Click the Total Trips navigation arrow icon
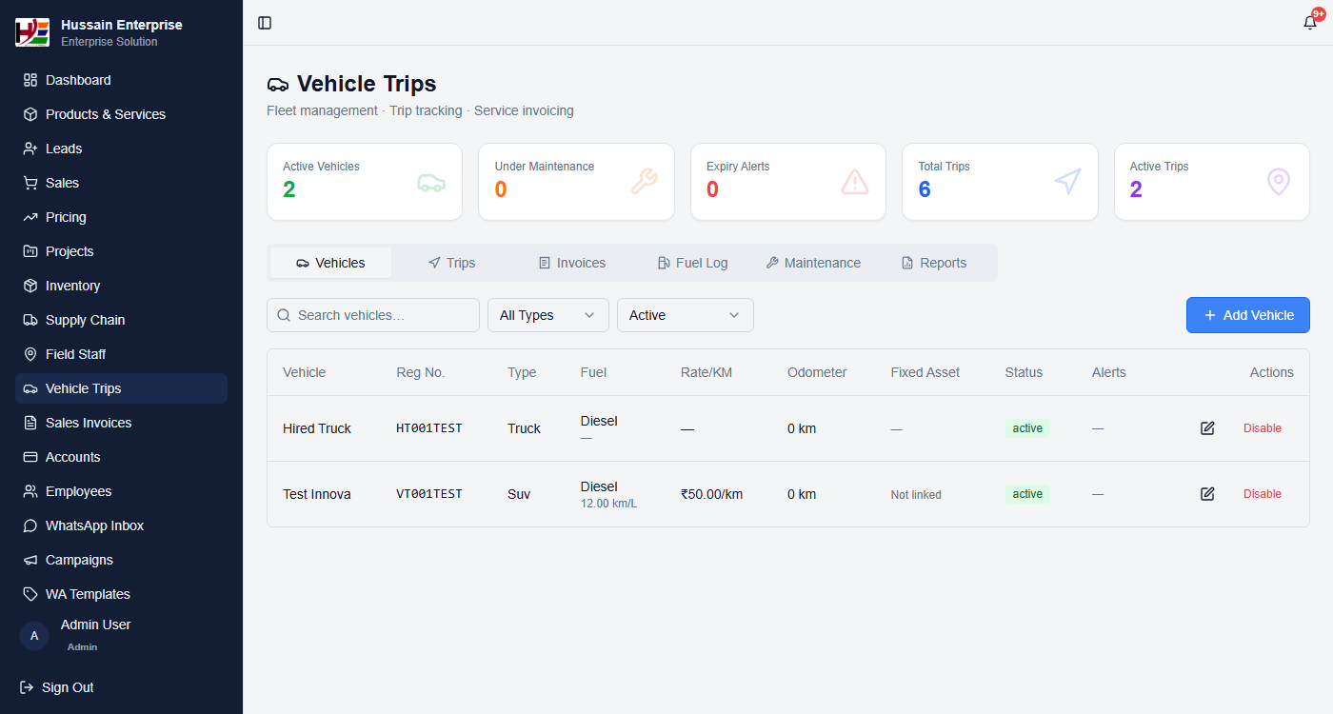1333x714 pixels. tap(1067, 182)
